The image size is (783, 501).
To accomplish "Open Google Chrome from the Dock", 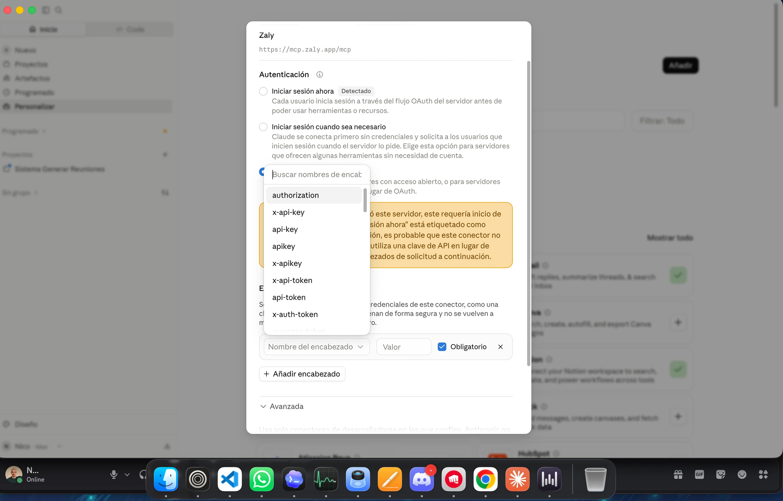I will pyautogui.click(x=485, y=479).
